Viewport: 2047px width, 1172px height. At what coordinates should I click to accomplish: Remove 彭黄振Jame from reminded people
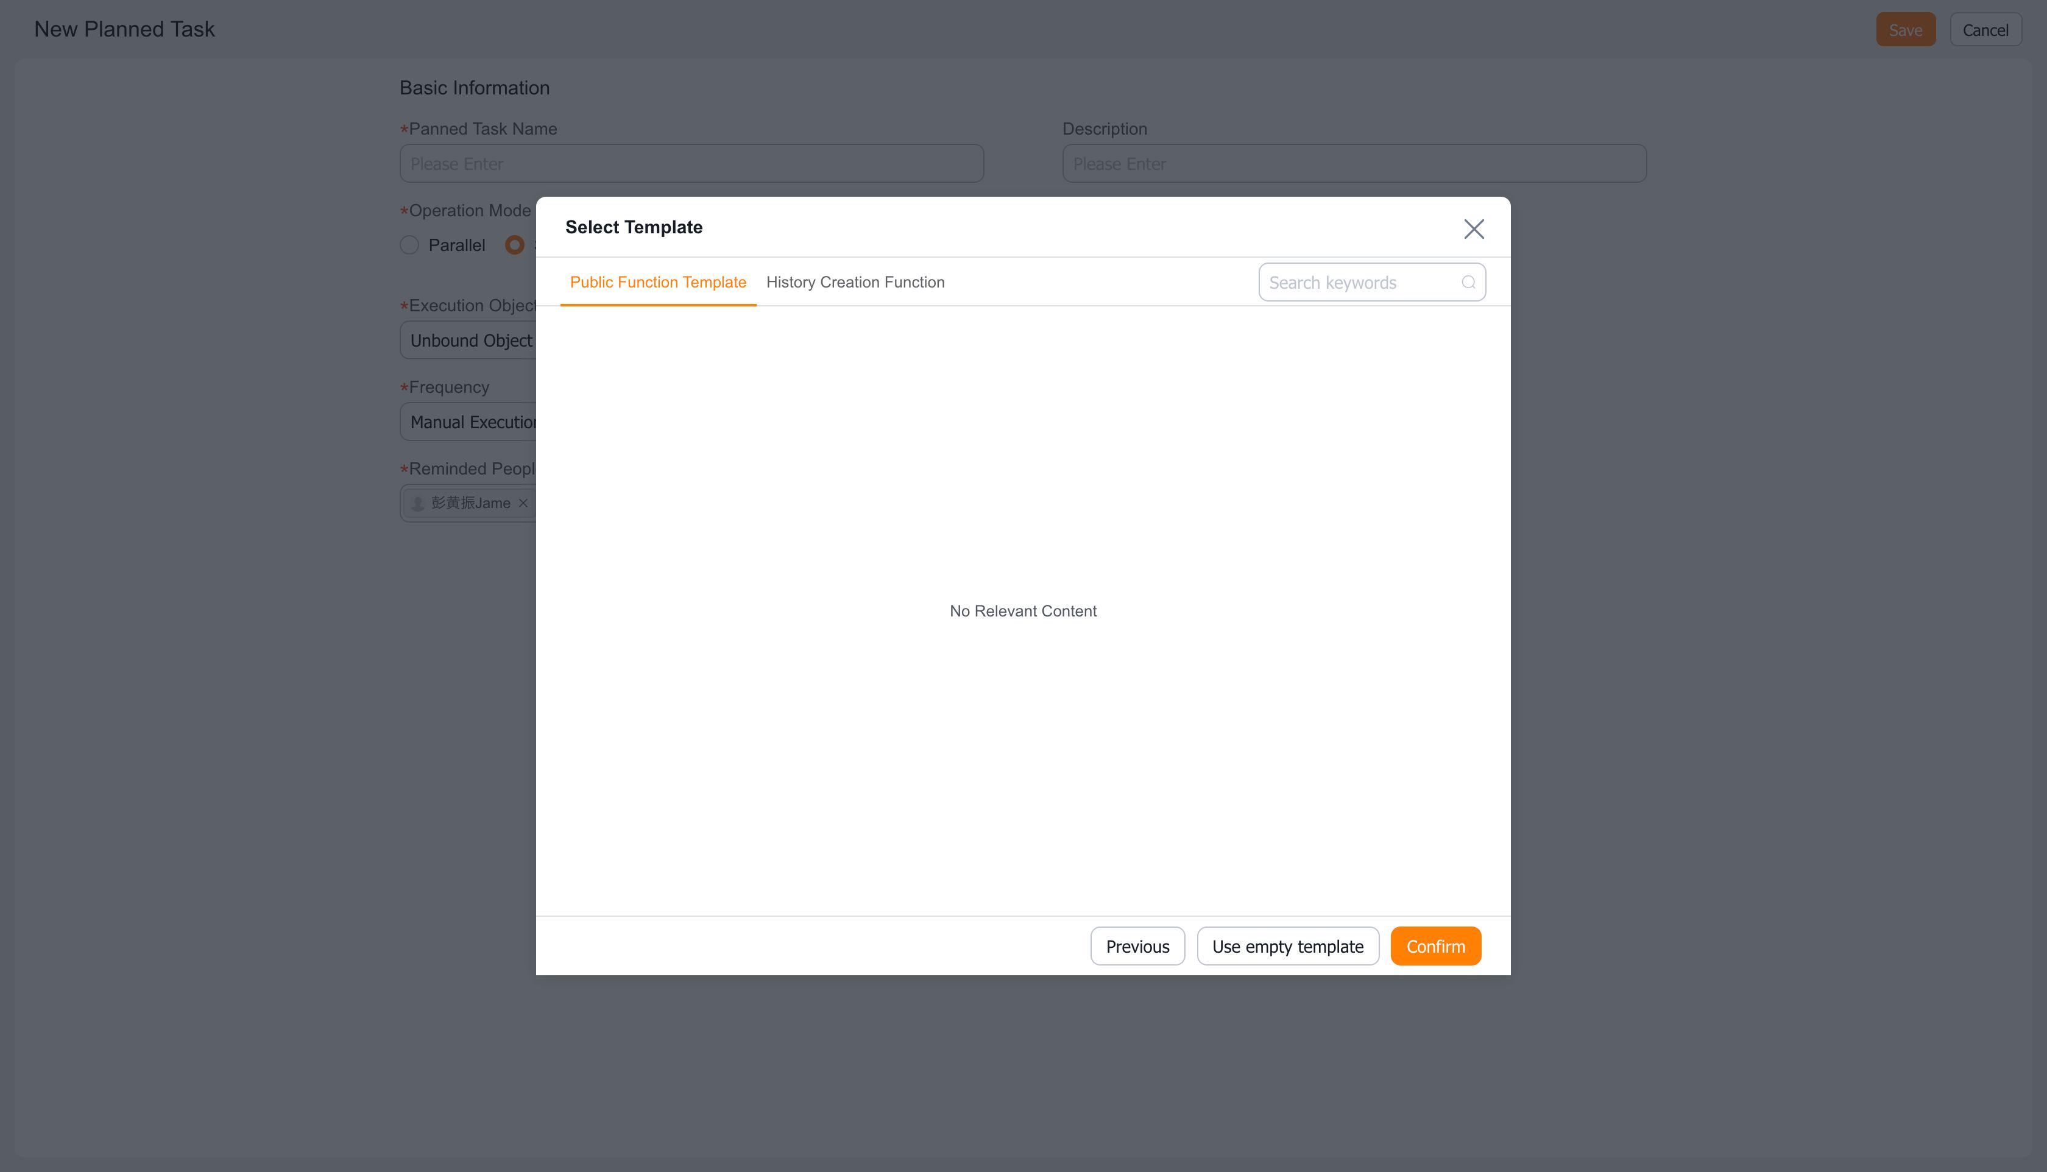tap(523, 503)
